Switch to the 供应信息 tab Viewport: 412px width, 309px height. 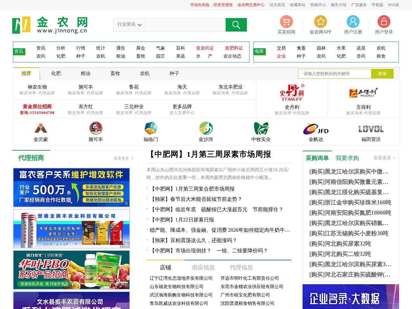(x=203, y=267)
